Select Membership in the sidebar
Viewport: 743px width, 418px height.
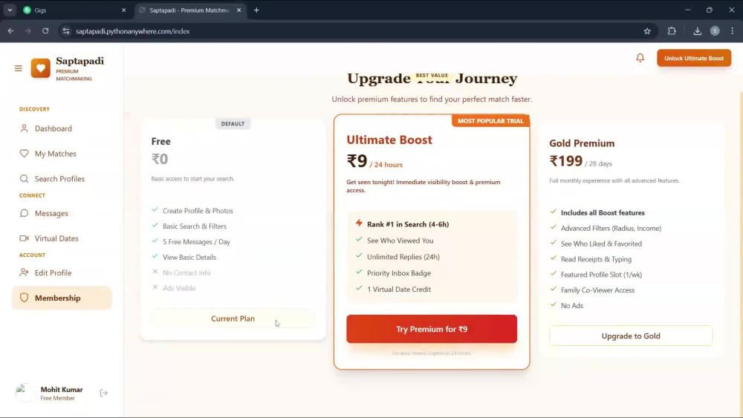(x=62, y=298)
